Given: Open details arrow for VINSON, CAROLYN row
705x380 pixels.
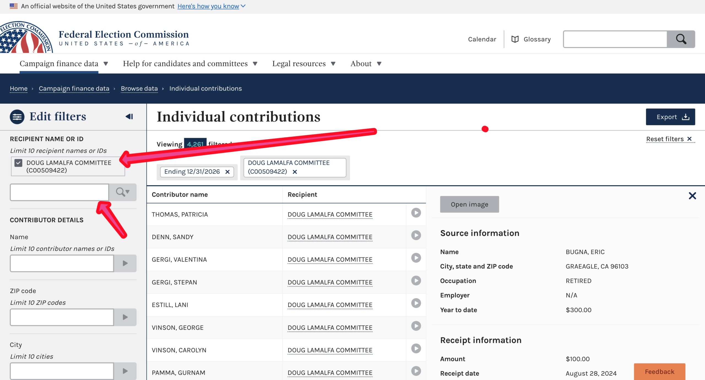Looking at the screenshot, I should pyautogui.click(x=416, y=349).
